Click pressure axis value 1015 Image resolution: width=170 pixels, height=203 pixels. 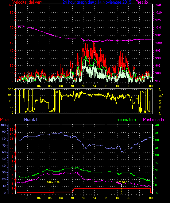click(x=158, y=20)
